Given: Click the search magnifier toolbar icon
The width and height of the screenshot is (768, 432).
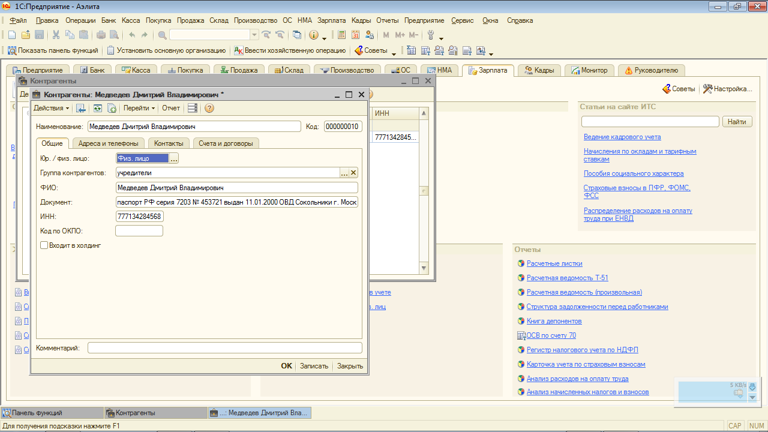Looking at the screenshot, I should (x=162, y=35).
